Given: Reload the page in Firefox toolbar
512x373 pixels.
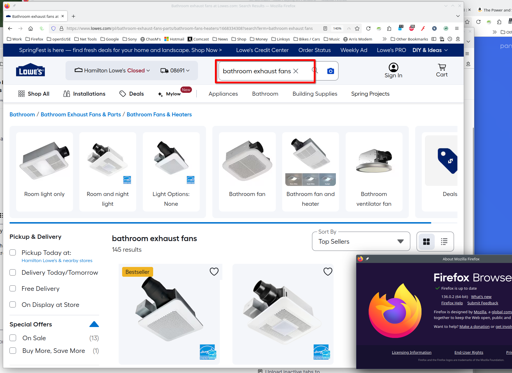Looking at the screenshot, I should 368,28.
